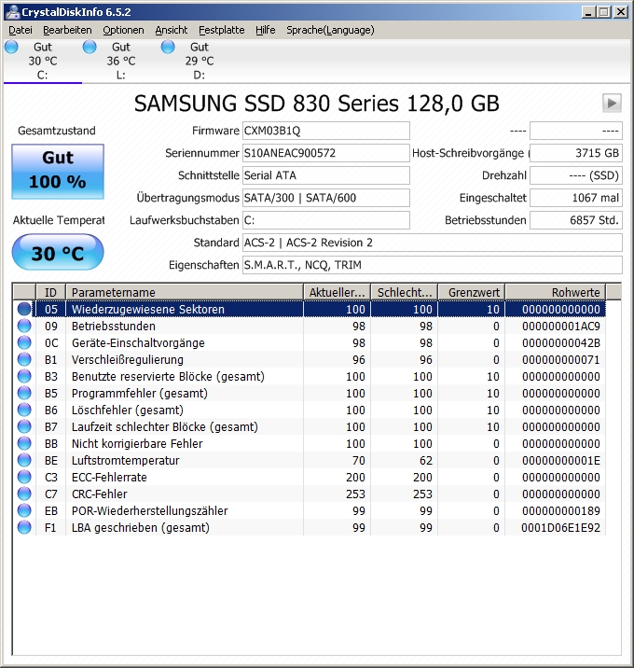Click the Eigenschaften field S.M.A.R.T., NCQ, TRIM
Viewport: 634px width, 668px height.
coord(433,265)
